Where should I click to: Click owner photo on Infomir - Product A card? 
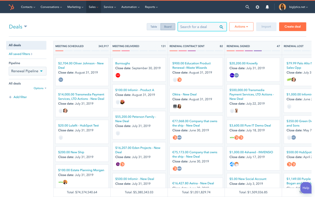point(122,102)
